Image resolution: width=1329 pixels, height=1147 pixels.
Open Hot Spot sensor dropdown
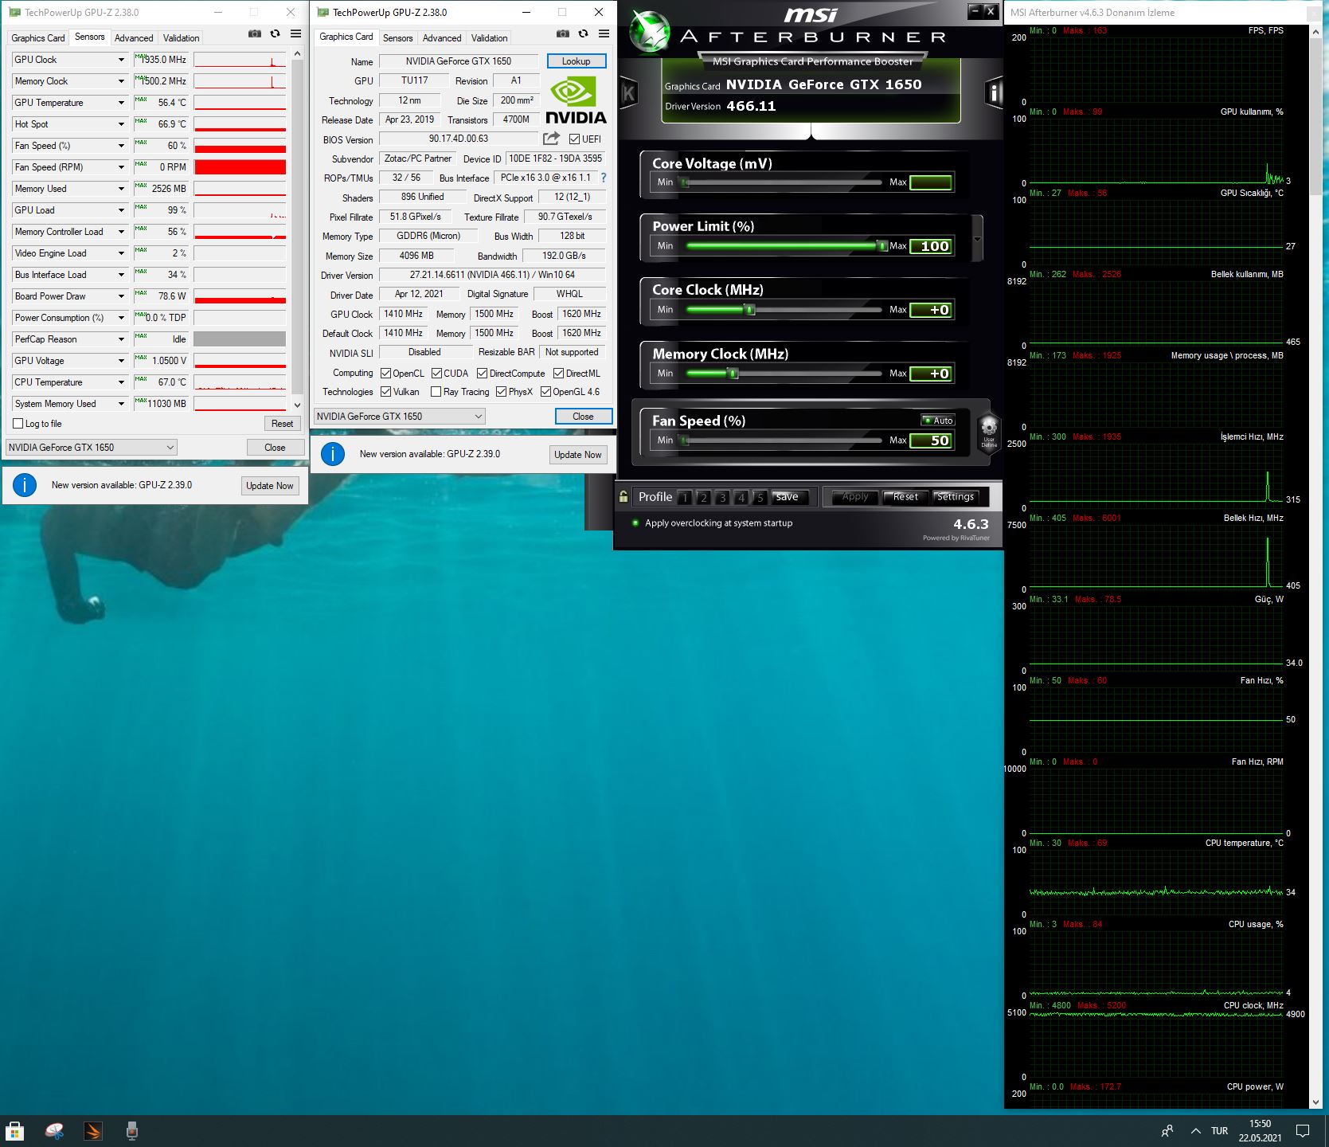121,124
